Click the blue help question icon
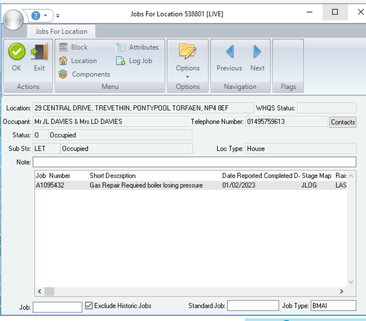The height and width of the screenshot is (321, 366). [36, 16]
